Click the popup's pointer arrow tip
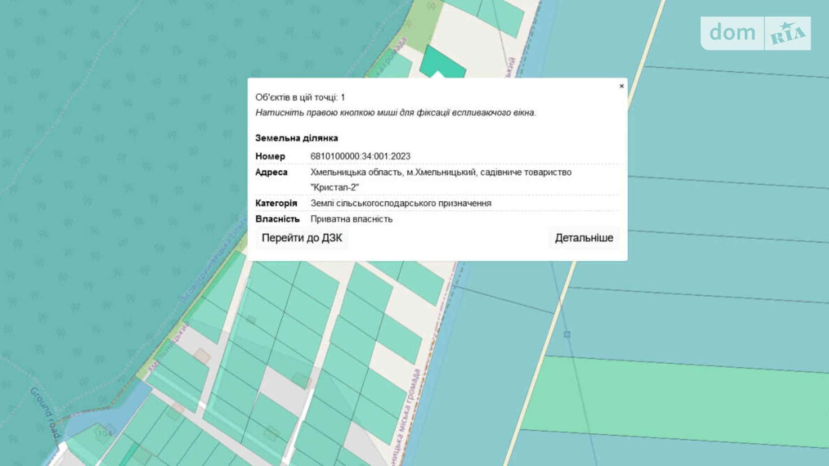The height and width of the screenshot is (466, 829). (437, 74)
